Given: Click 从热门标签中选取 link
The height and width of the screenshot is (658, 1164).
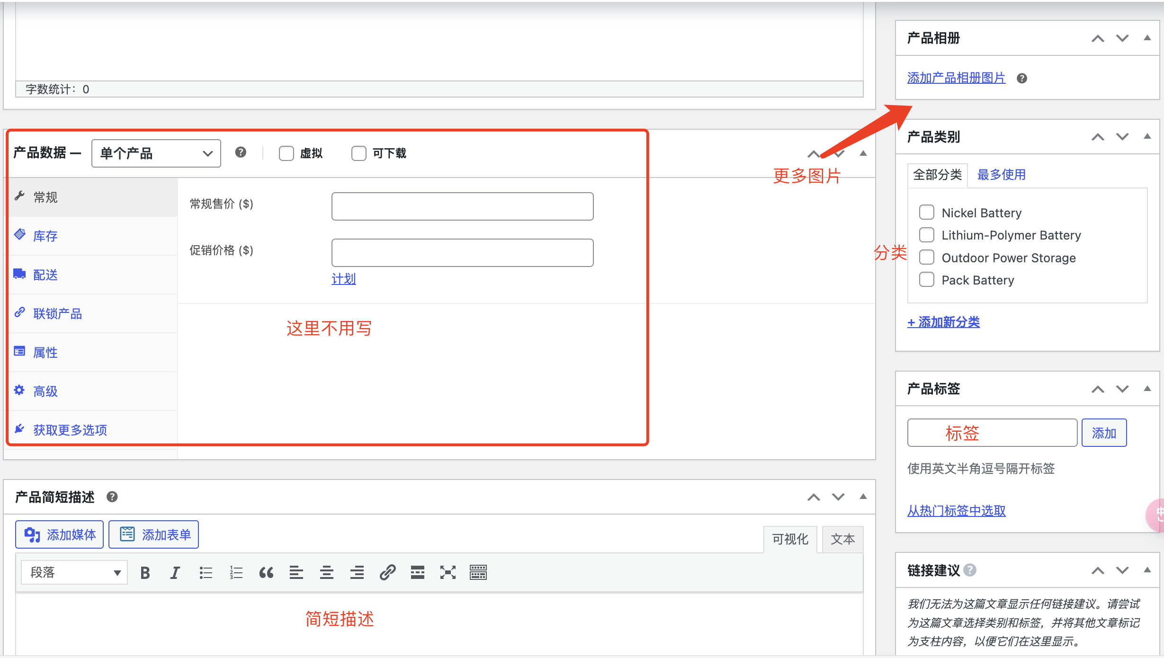Looking at the screenshot, I should (x=956, y=511).
